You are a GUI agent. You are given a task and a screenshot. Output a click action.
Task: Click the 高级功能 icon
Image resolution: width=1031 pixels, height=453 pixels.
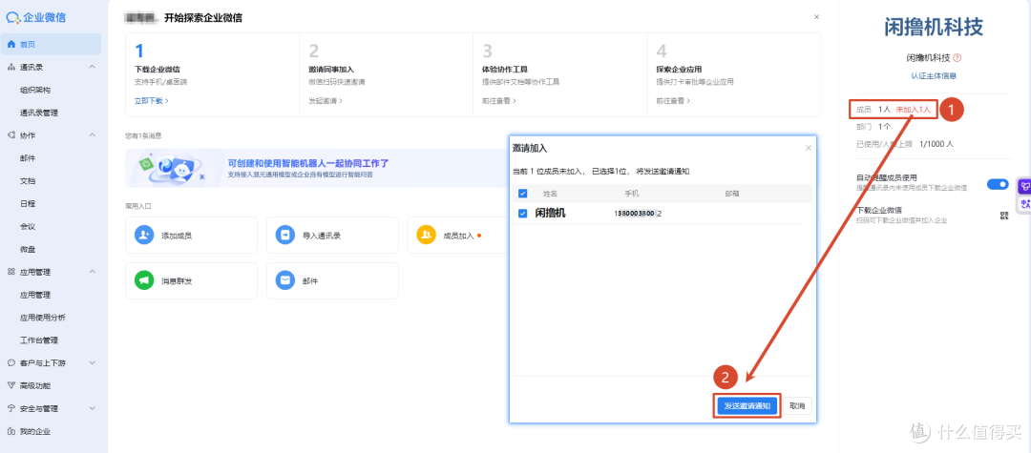coord(11,385)
